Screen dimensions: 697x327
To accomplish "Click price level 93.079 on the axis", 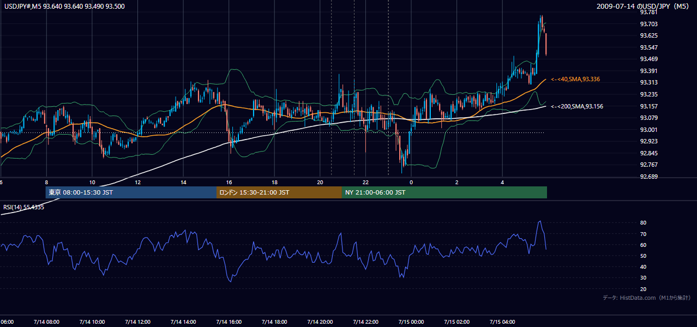I will click(648, 118).
